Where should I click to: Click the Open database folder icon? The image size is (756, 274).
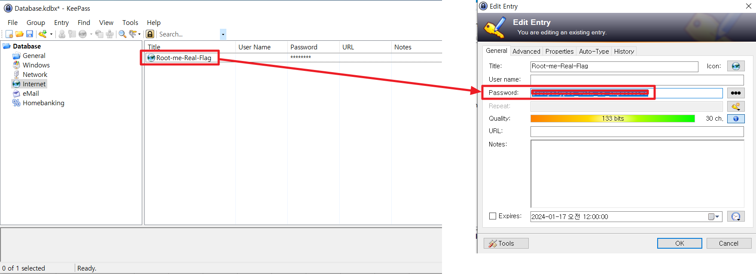pyautogui.click(x=19, y=34)
